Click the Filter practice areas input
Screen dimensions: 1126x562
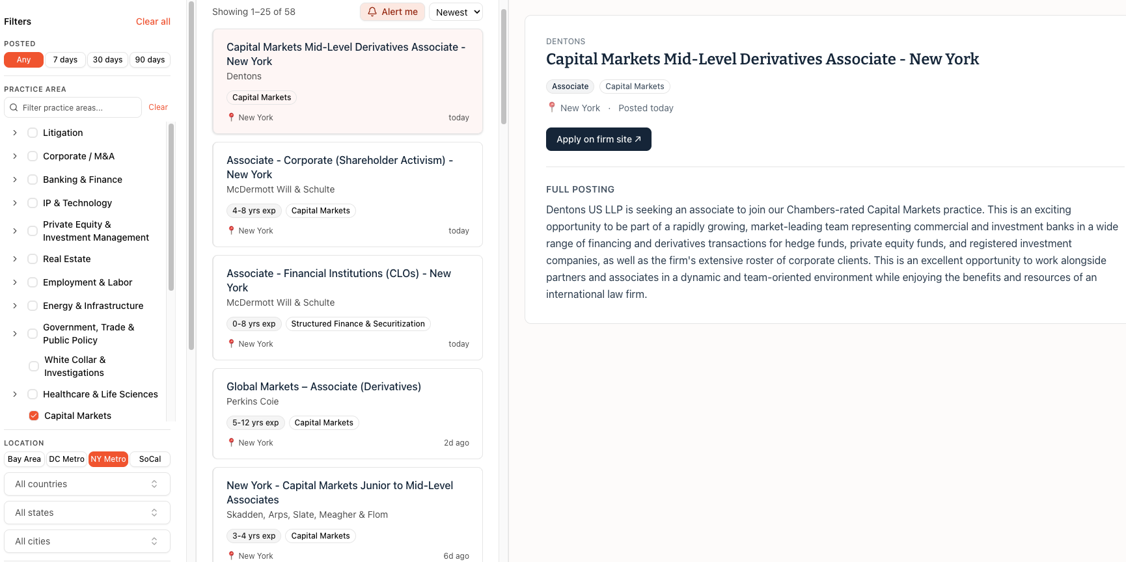coord(73,107)
